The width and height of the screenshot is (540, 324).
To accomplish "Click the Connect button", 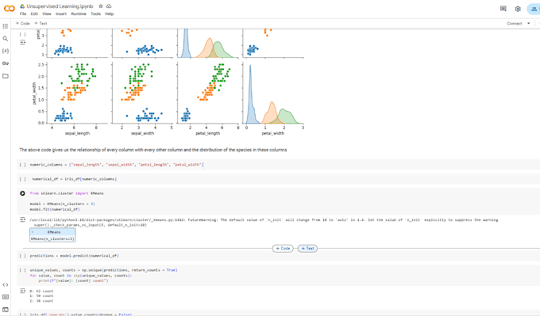I will pyautogui.click(x=514, y=23).
